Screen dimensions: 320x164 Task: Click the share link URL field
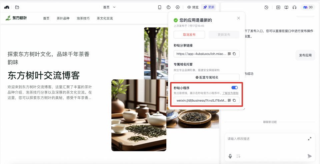point(206,54)
